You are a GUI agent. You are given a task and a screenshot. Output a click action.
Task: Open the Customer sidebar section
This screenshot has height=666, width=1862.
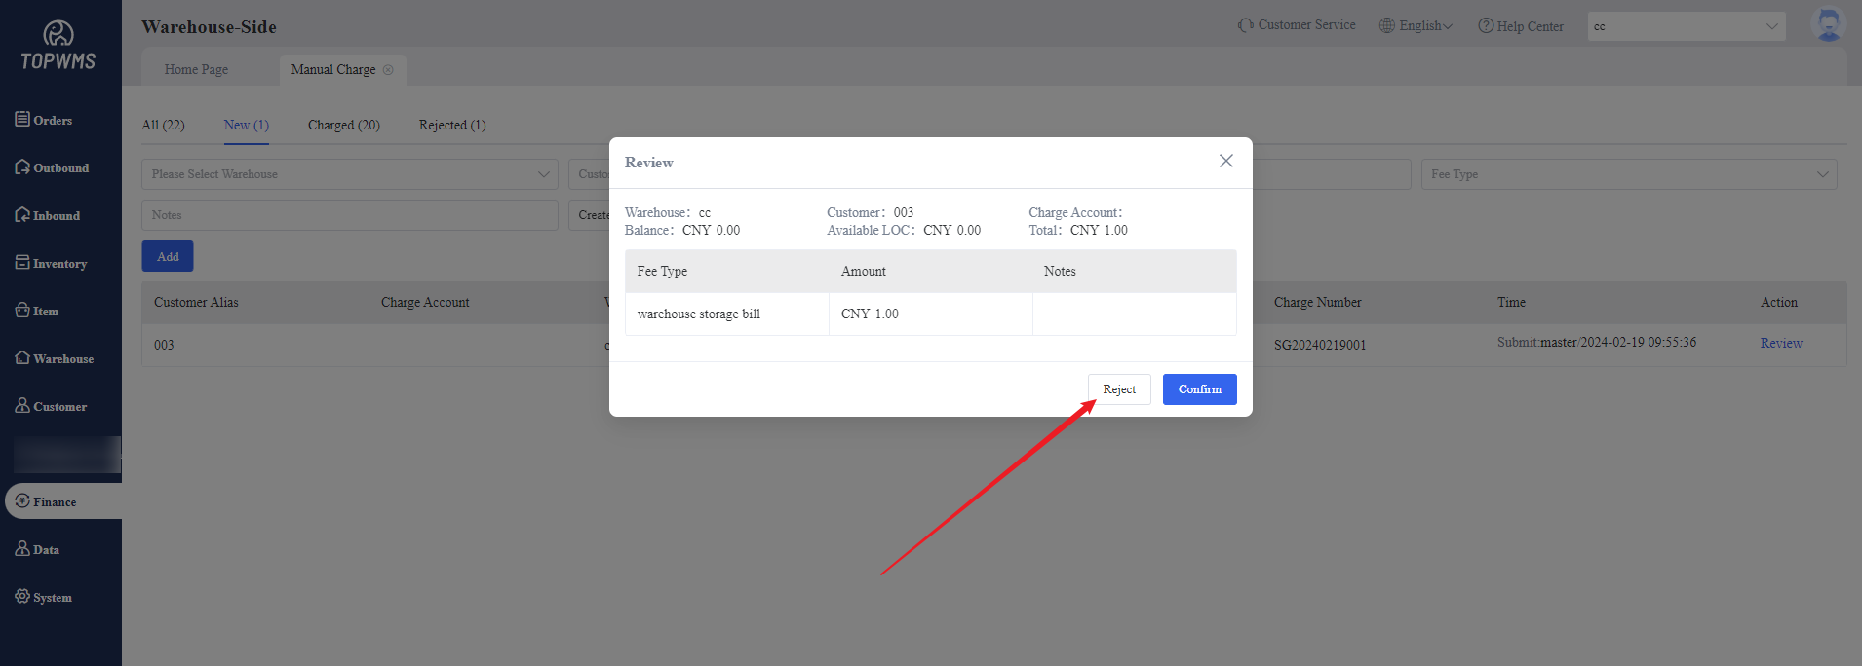point(51,406)
